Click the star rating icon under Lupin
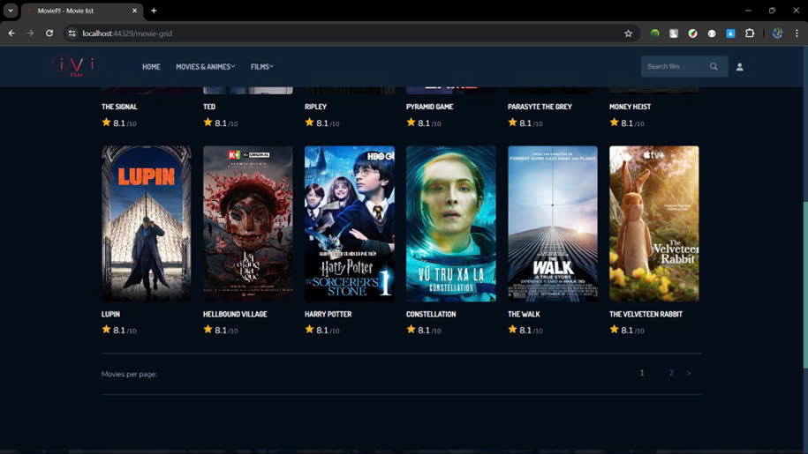The image size is (808, 454). pyautogui.click(x=106, y=329)
